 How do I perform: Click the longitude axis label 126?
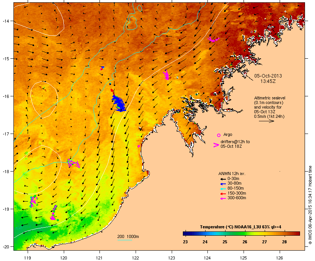pos(280,258)
